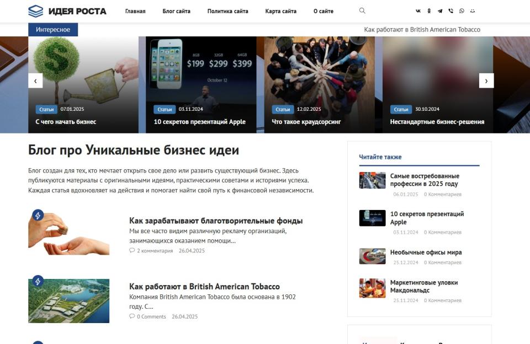530x344 pixels.
Task: Click the Viber phone icon
Action: point(451,11)
